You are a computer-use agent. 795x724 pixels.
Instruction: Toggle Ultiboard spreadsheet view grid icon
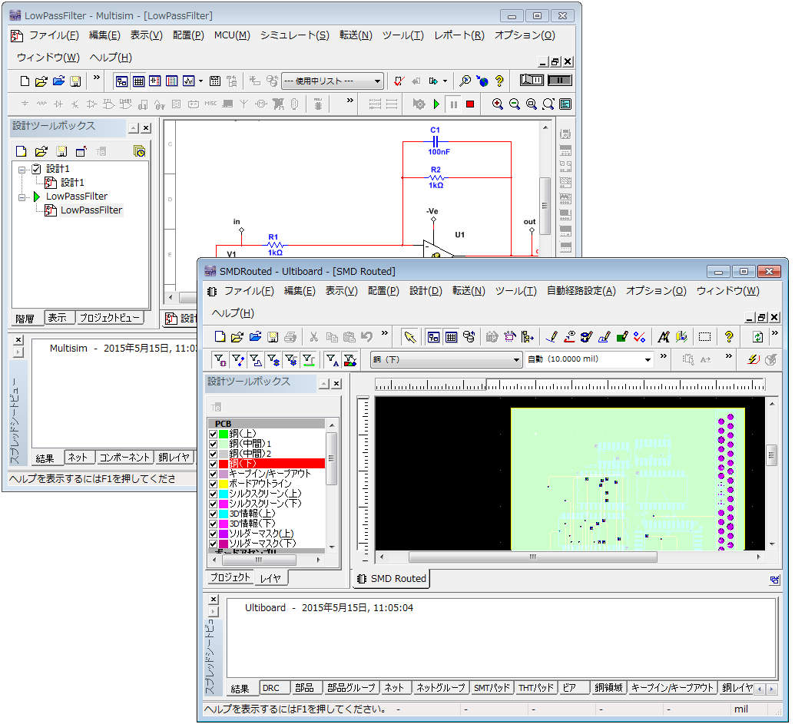[451, 337]
